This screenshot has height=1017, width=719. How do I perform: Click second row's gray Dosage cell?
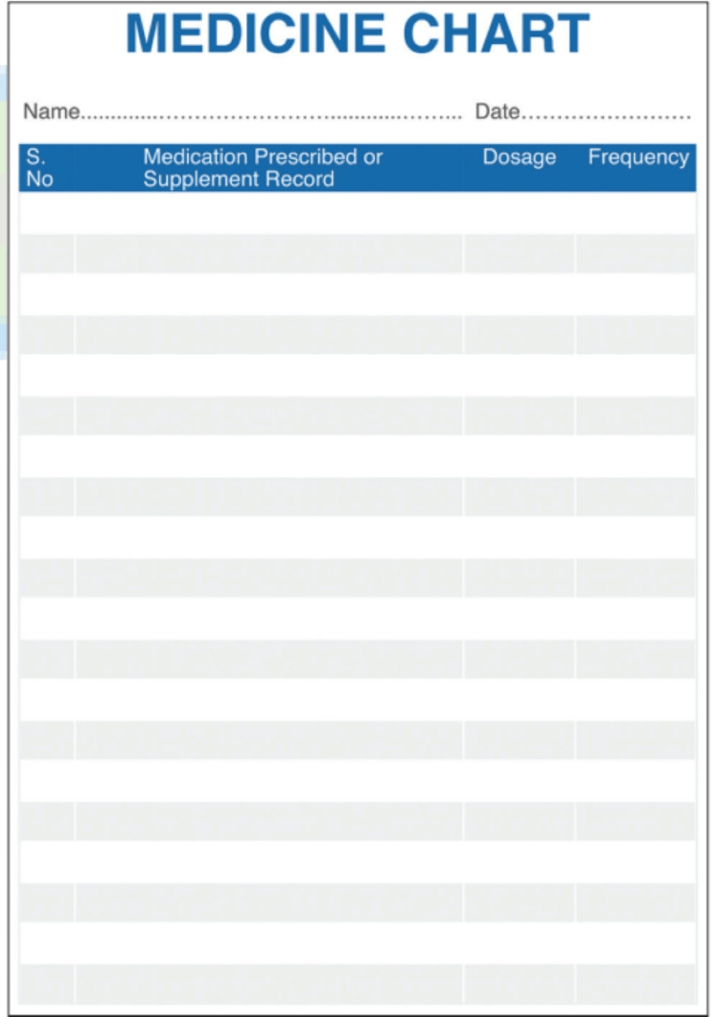click(520, 253)
